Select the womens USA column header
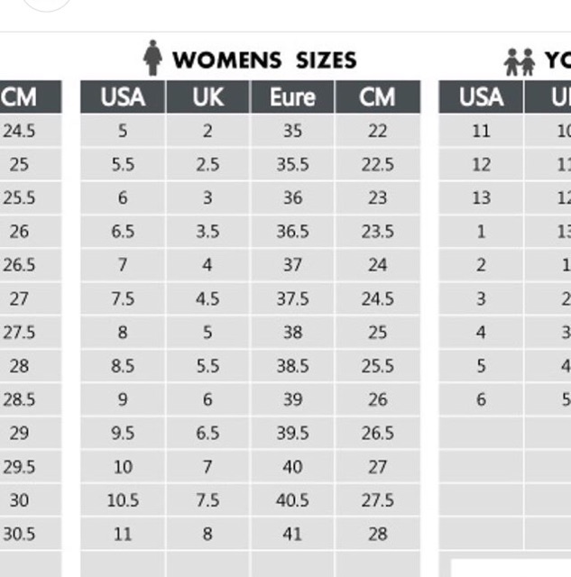Viewport: 571px width, 577px height. tap(123, 96)
